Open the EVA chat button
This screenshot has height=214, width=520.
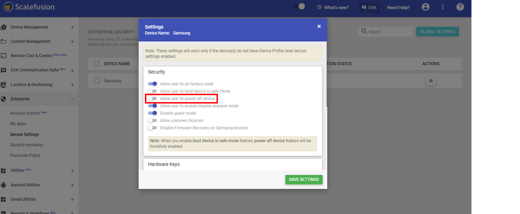point(369,7)
